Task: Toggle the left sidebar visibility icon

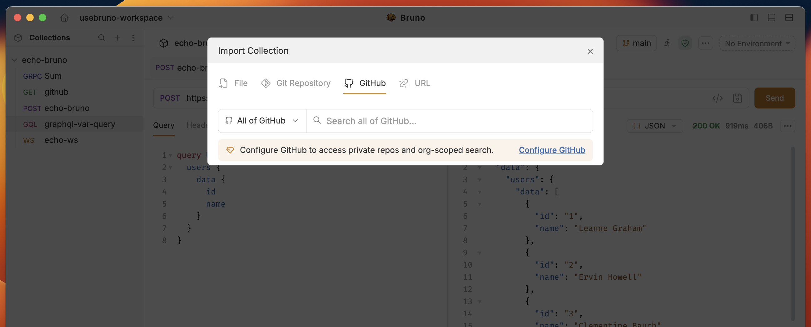Action: pos(754,18)
